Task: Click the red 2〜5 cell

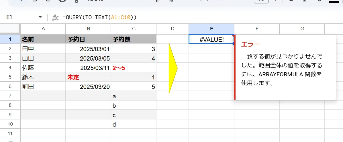Action: (134, 68)
